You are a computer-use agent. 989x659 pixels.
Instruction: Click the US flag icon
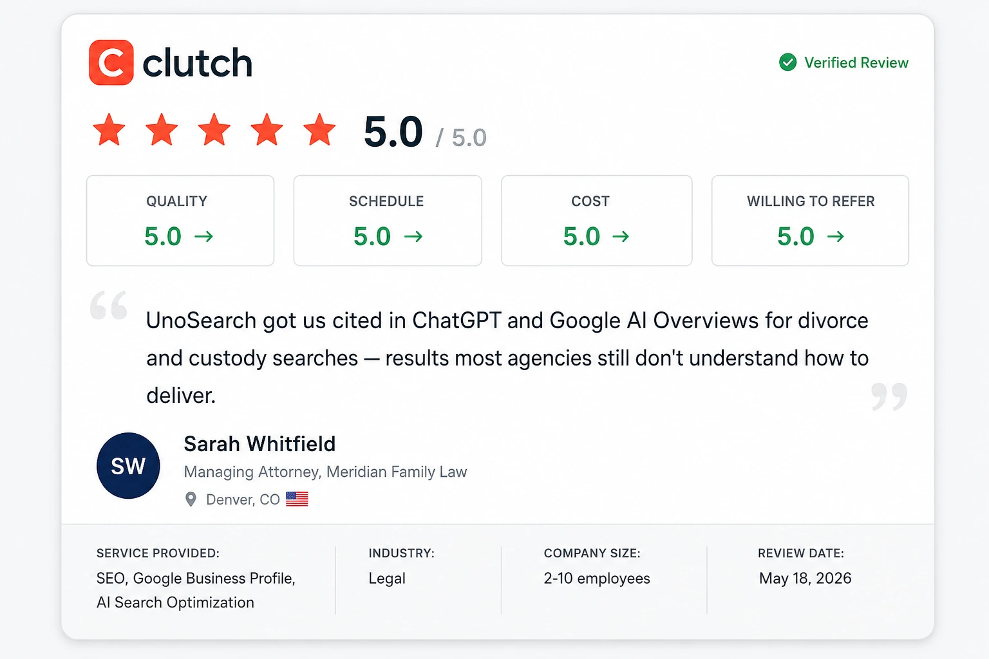point(297,499)
